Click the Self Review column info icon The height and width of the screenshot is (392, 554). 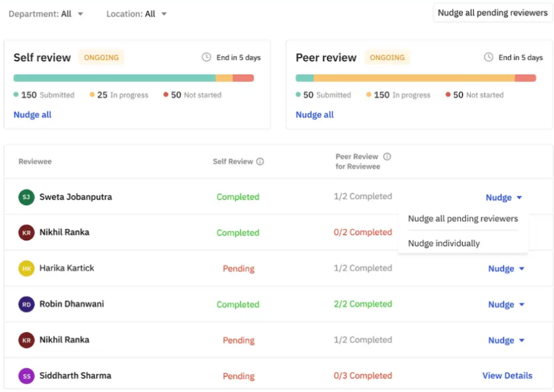click(x=260, y=162)
